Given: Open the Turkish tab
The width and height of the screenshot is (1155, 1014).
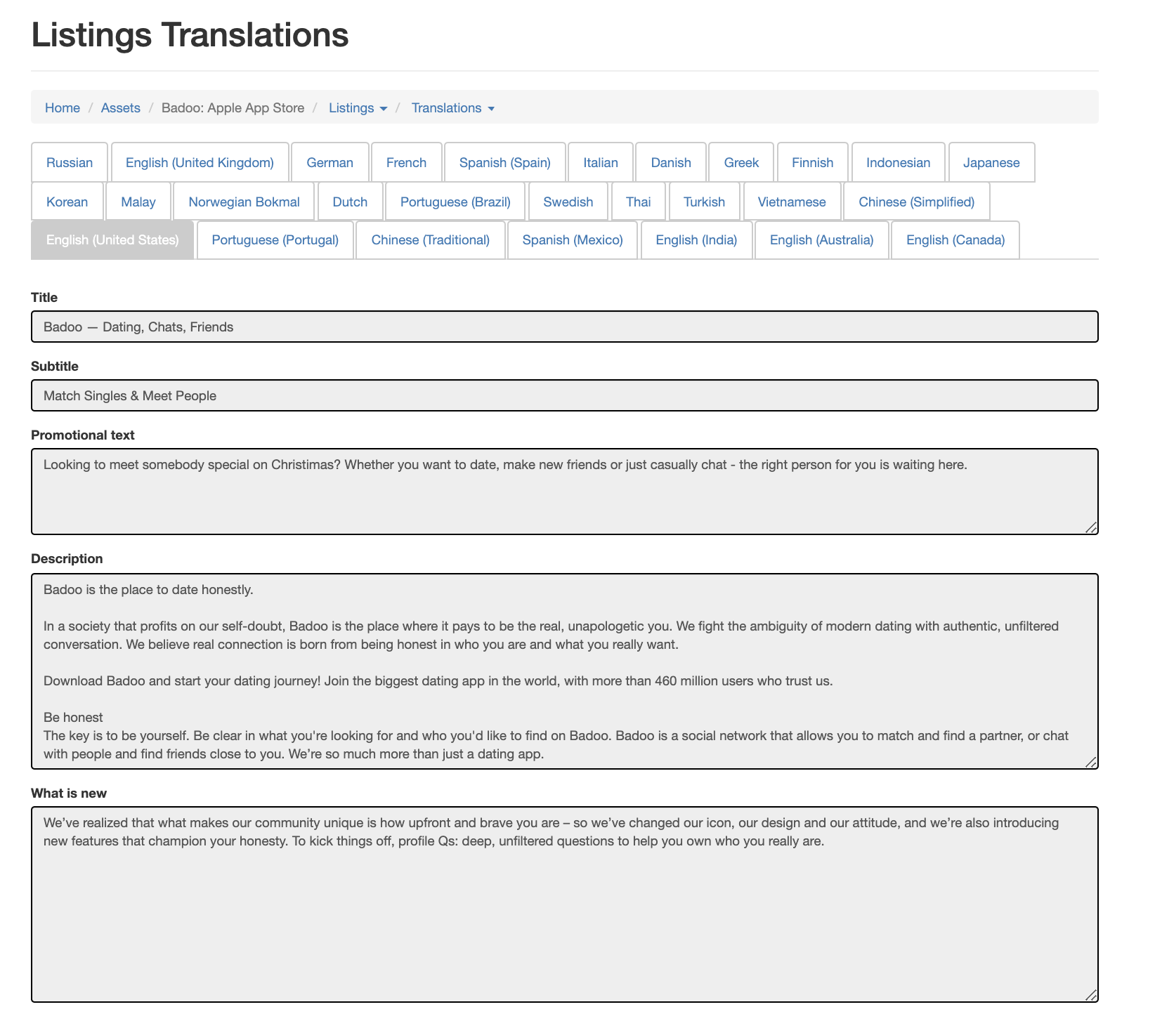Looking at the screenshot, I should 705,202.
